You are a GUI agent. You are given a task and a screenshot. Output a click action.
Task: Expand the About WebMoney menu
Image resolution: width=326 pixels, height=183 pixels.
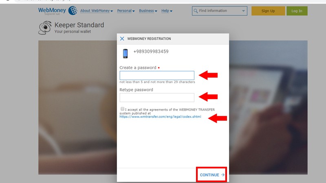(x=97, y=11)
